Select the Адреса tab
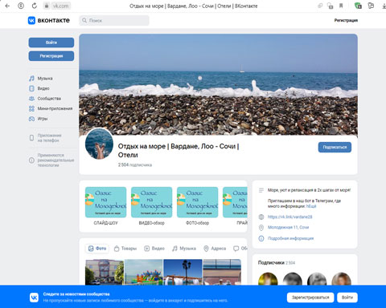The height and width of the screenshot is (308, 386). click(215, 249)
